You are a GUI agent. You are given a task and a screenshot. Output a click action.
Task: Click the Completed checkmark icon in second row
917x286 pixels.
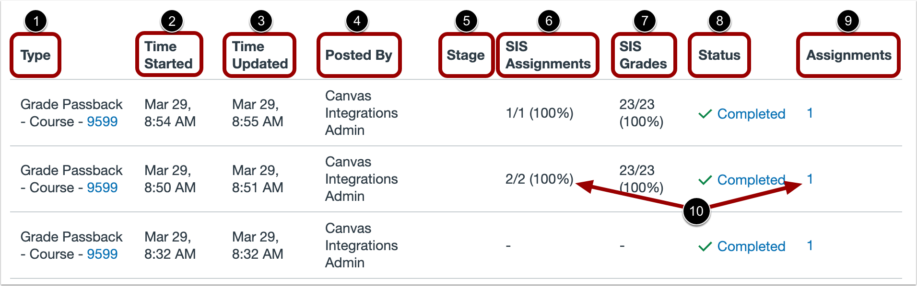pyautogui.click(x=705, y=180)
